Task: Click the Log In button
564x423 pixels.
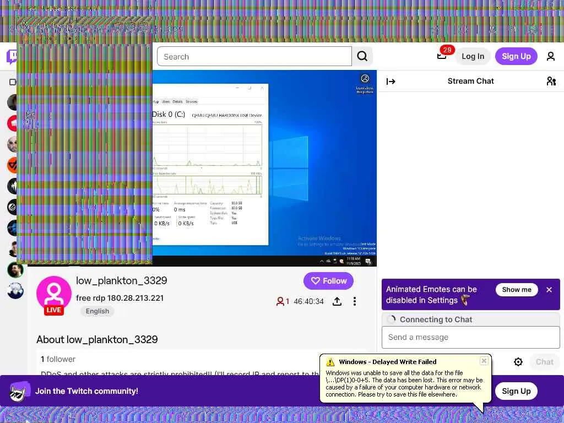Action: [x=473, y=56]
